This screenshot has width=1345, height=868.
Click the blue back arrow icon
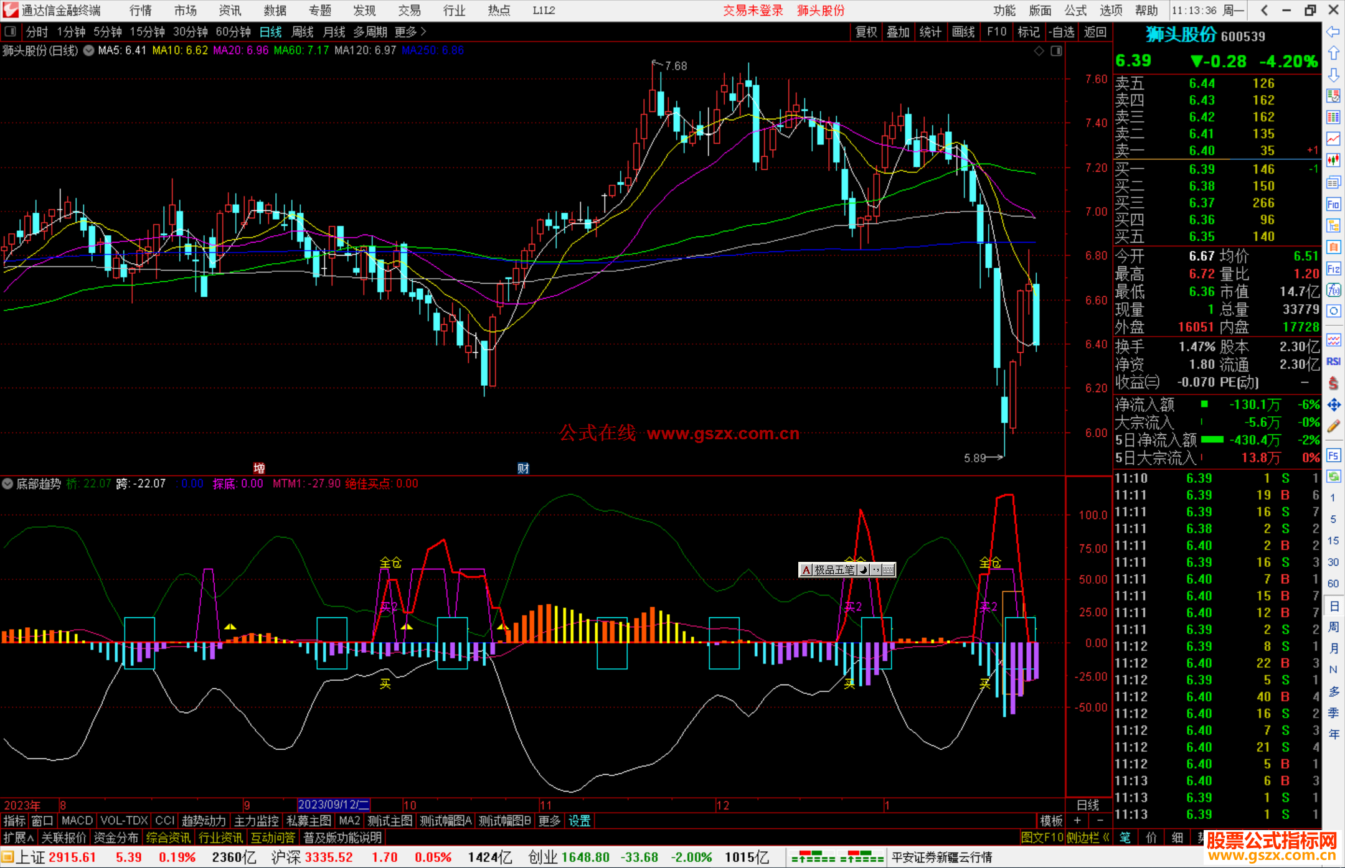coord(1333,32)
